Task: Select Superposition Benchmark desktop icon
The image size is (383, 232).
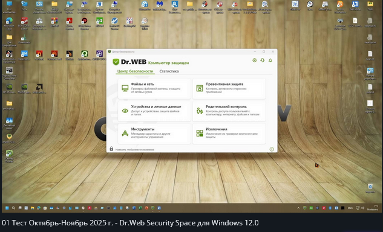Action: [9, 57]
